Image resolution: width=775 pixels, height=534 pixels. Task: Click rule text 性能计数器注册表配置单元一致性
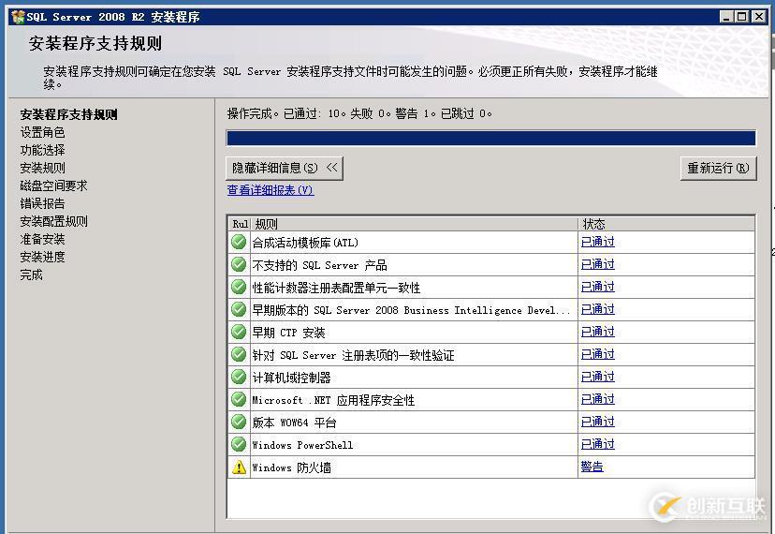336,288
